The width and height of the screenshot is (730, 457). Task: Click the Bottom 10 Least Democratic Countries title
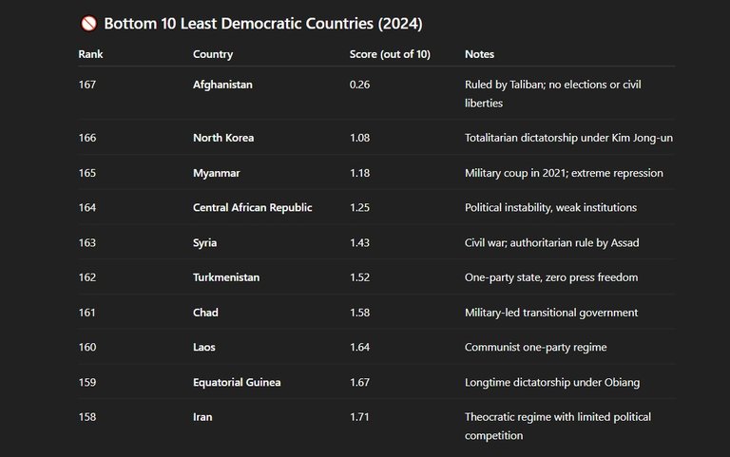coord(263,23)
